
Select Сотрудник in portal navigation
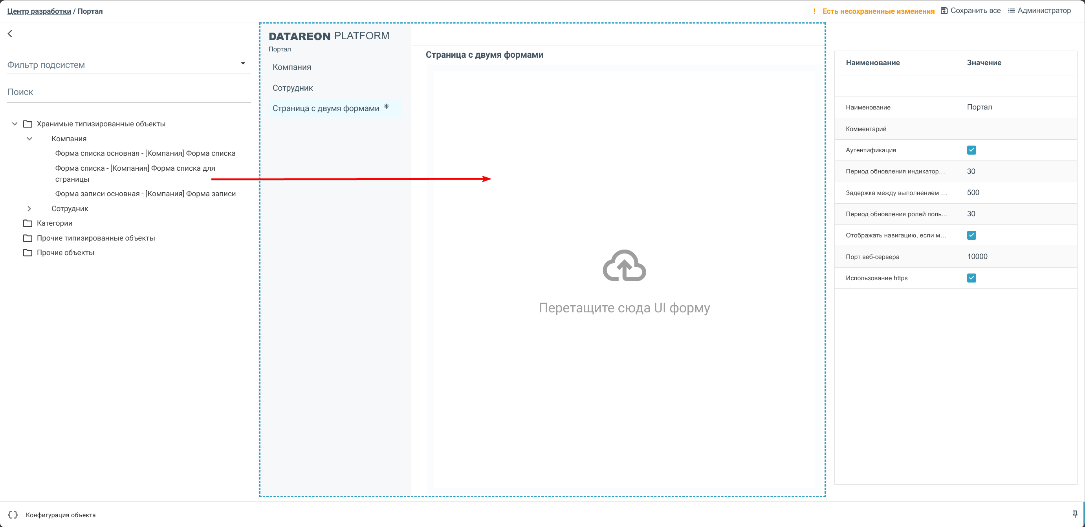click(292, 88)
